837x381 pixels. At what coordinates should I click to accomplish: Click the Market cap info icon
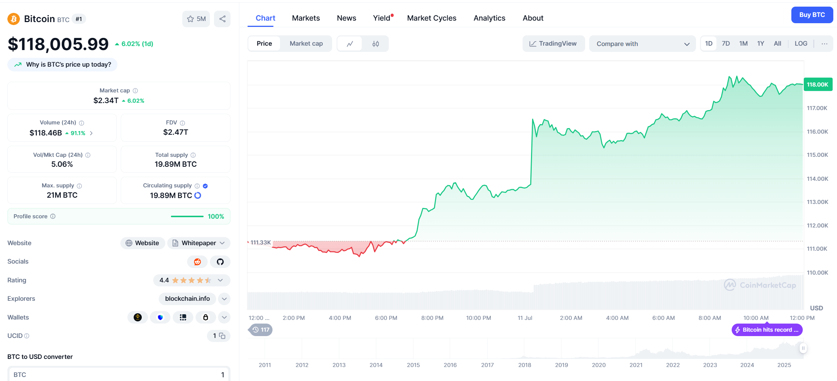135,91
